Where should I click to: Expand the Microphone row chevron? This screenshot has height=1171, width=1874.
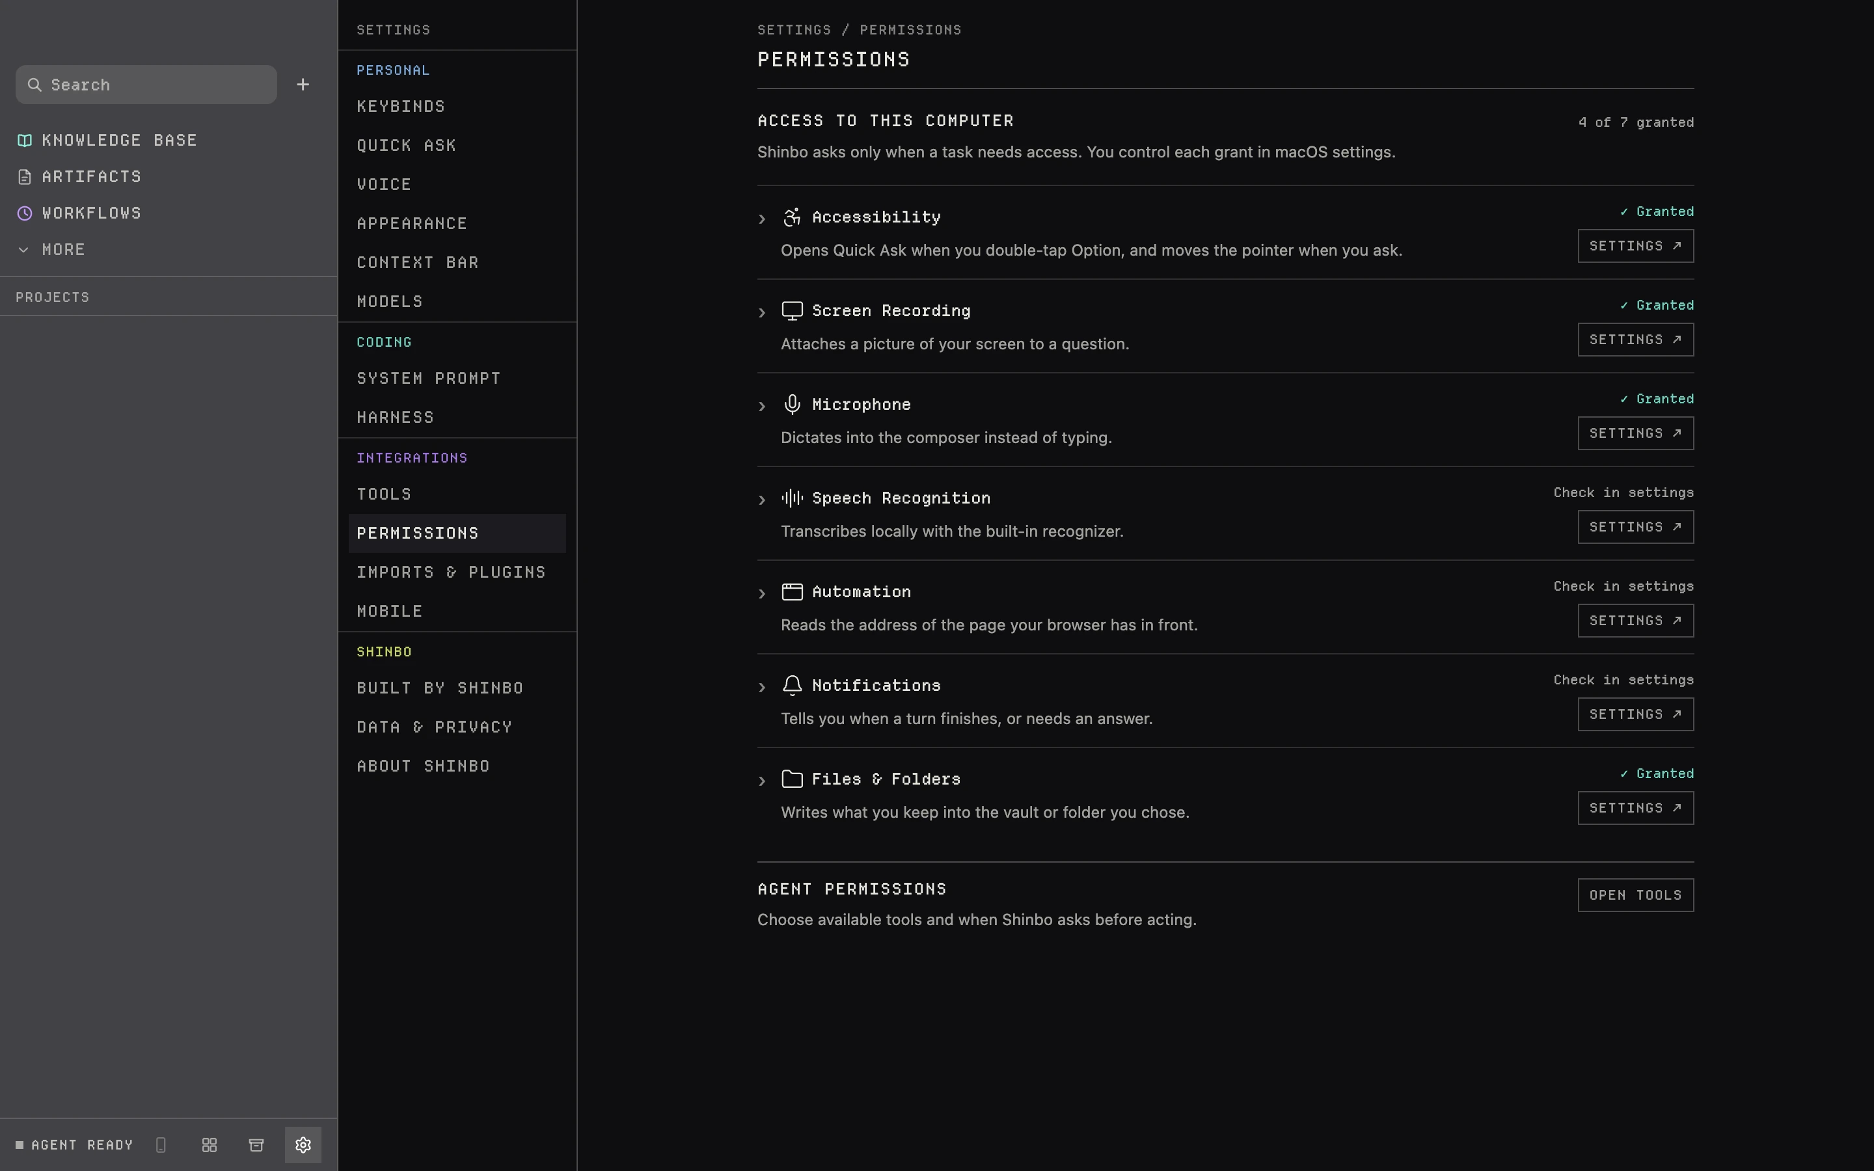[762, 407]
